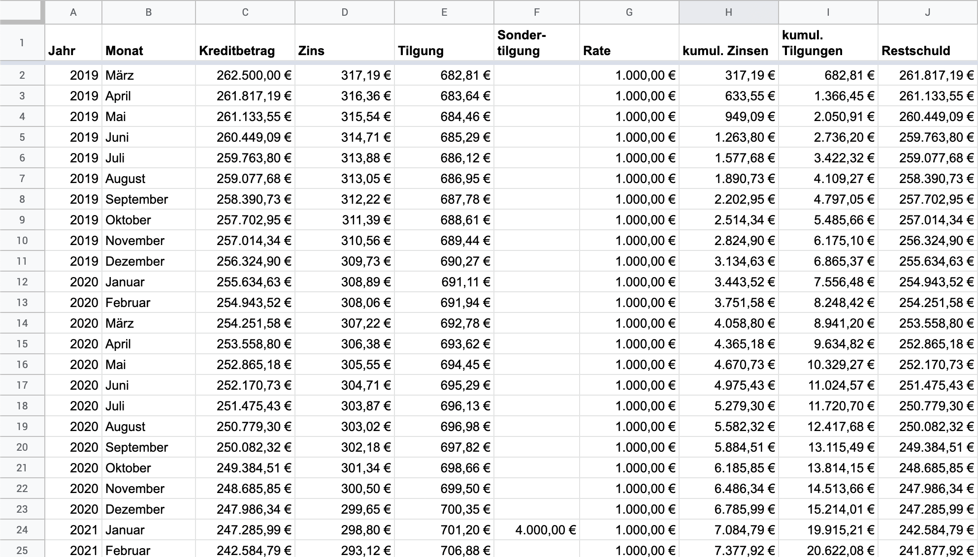Select kumul. Tilgungen value 19.915,21 €
978x557 pixels.
828,530
